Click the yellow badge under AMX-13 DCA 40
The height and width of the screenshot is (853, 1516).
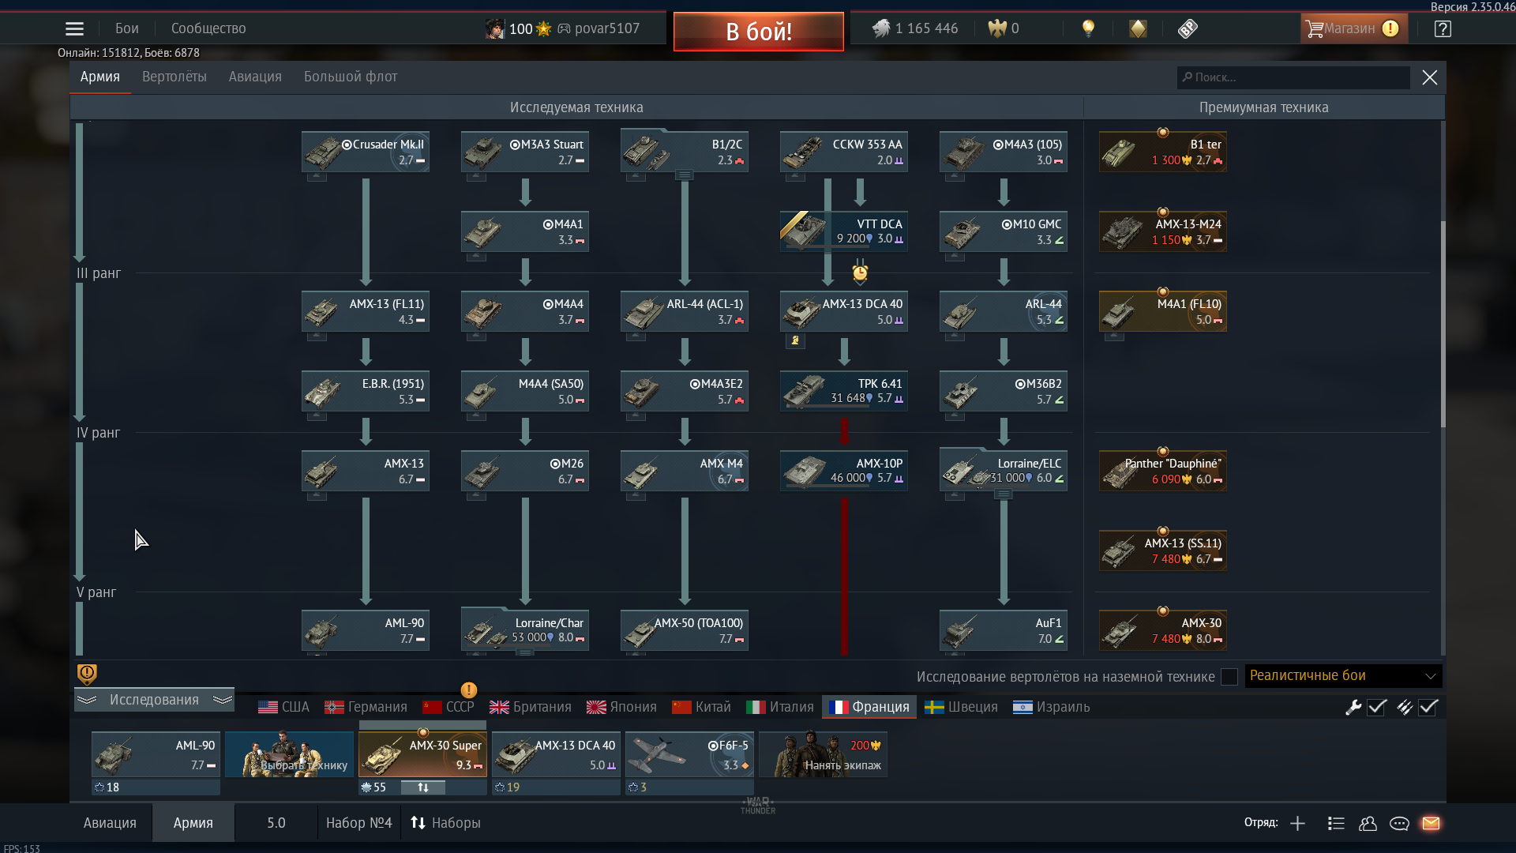click(x=795, y=340)
